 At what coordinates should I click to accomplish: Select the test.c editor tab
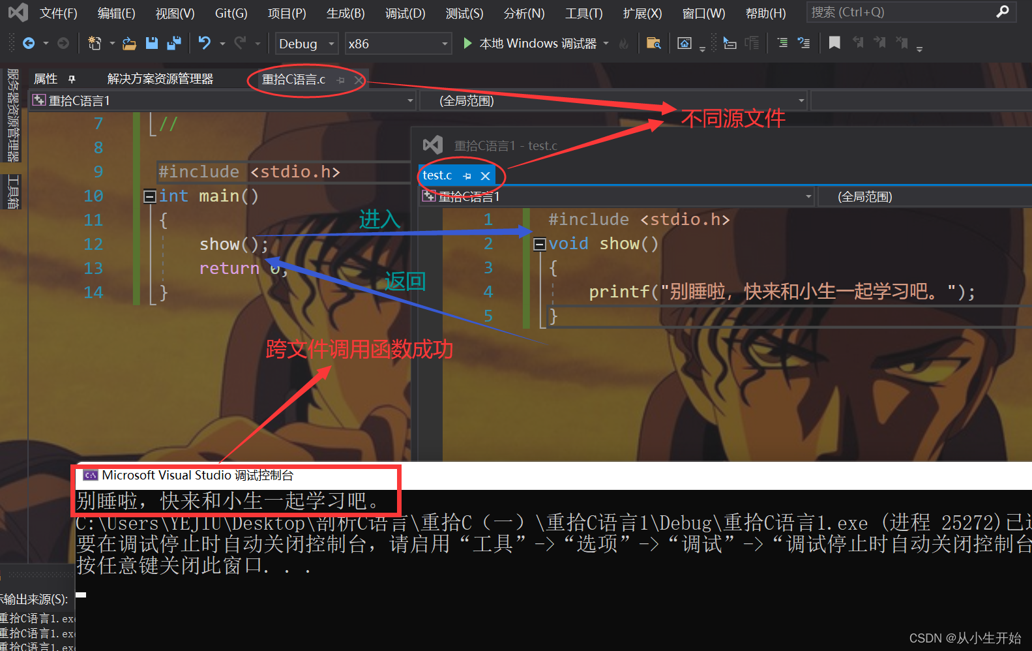tap(437, 175)
